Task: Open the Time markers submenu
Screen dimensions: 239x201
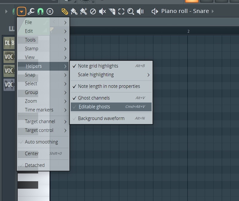Action: click(39, 110)
